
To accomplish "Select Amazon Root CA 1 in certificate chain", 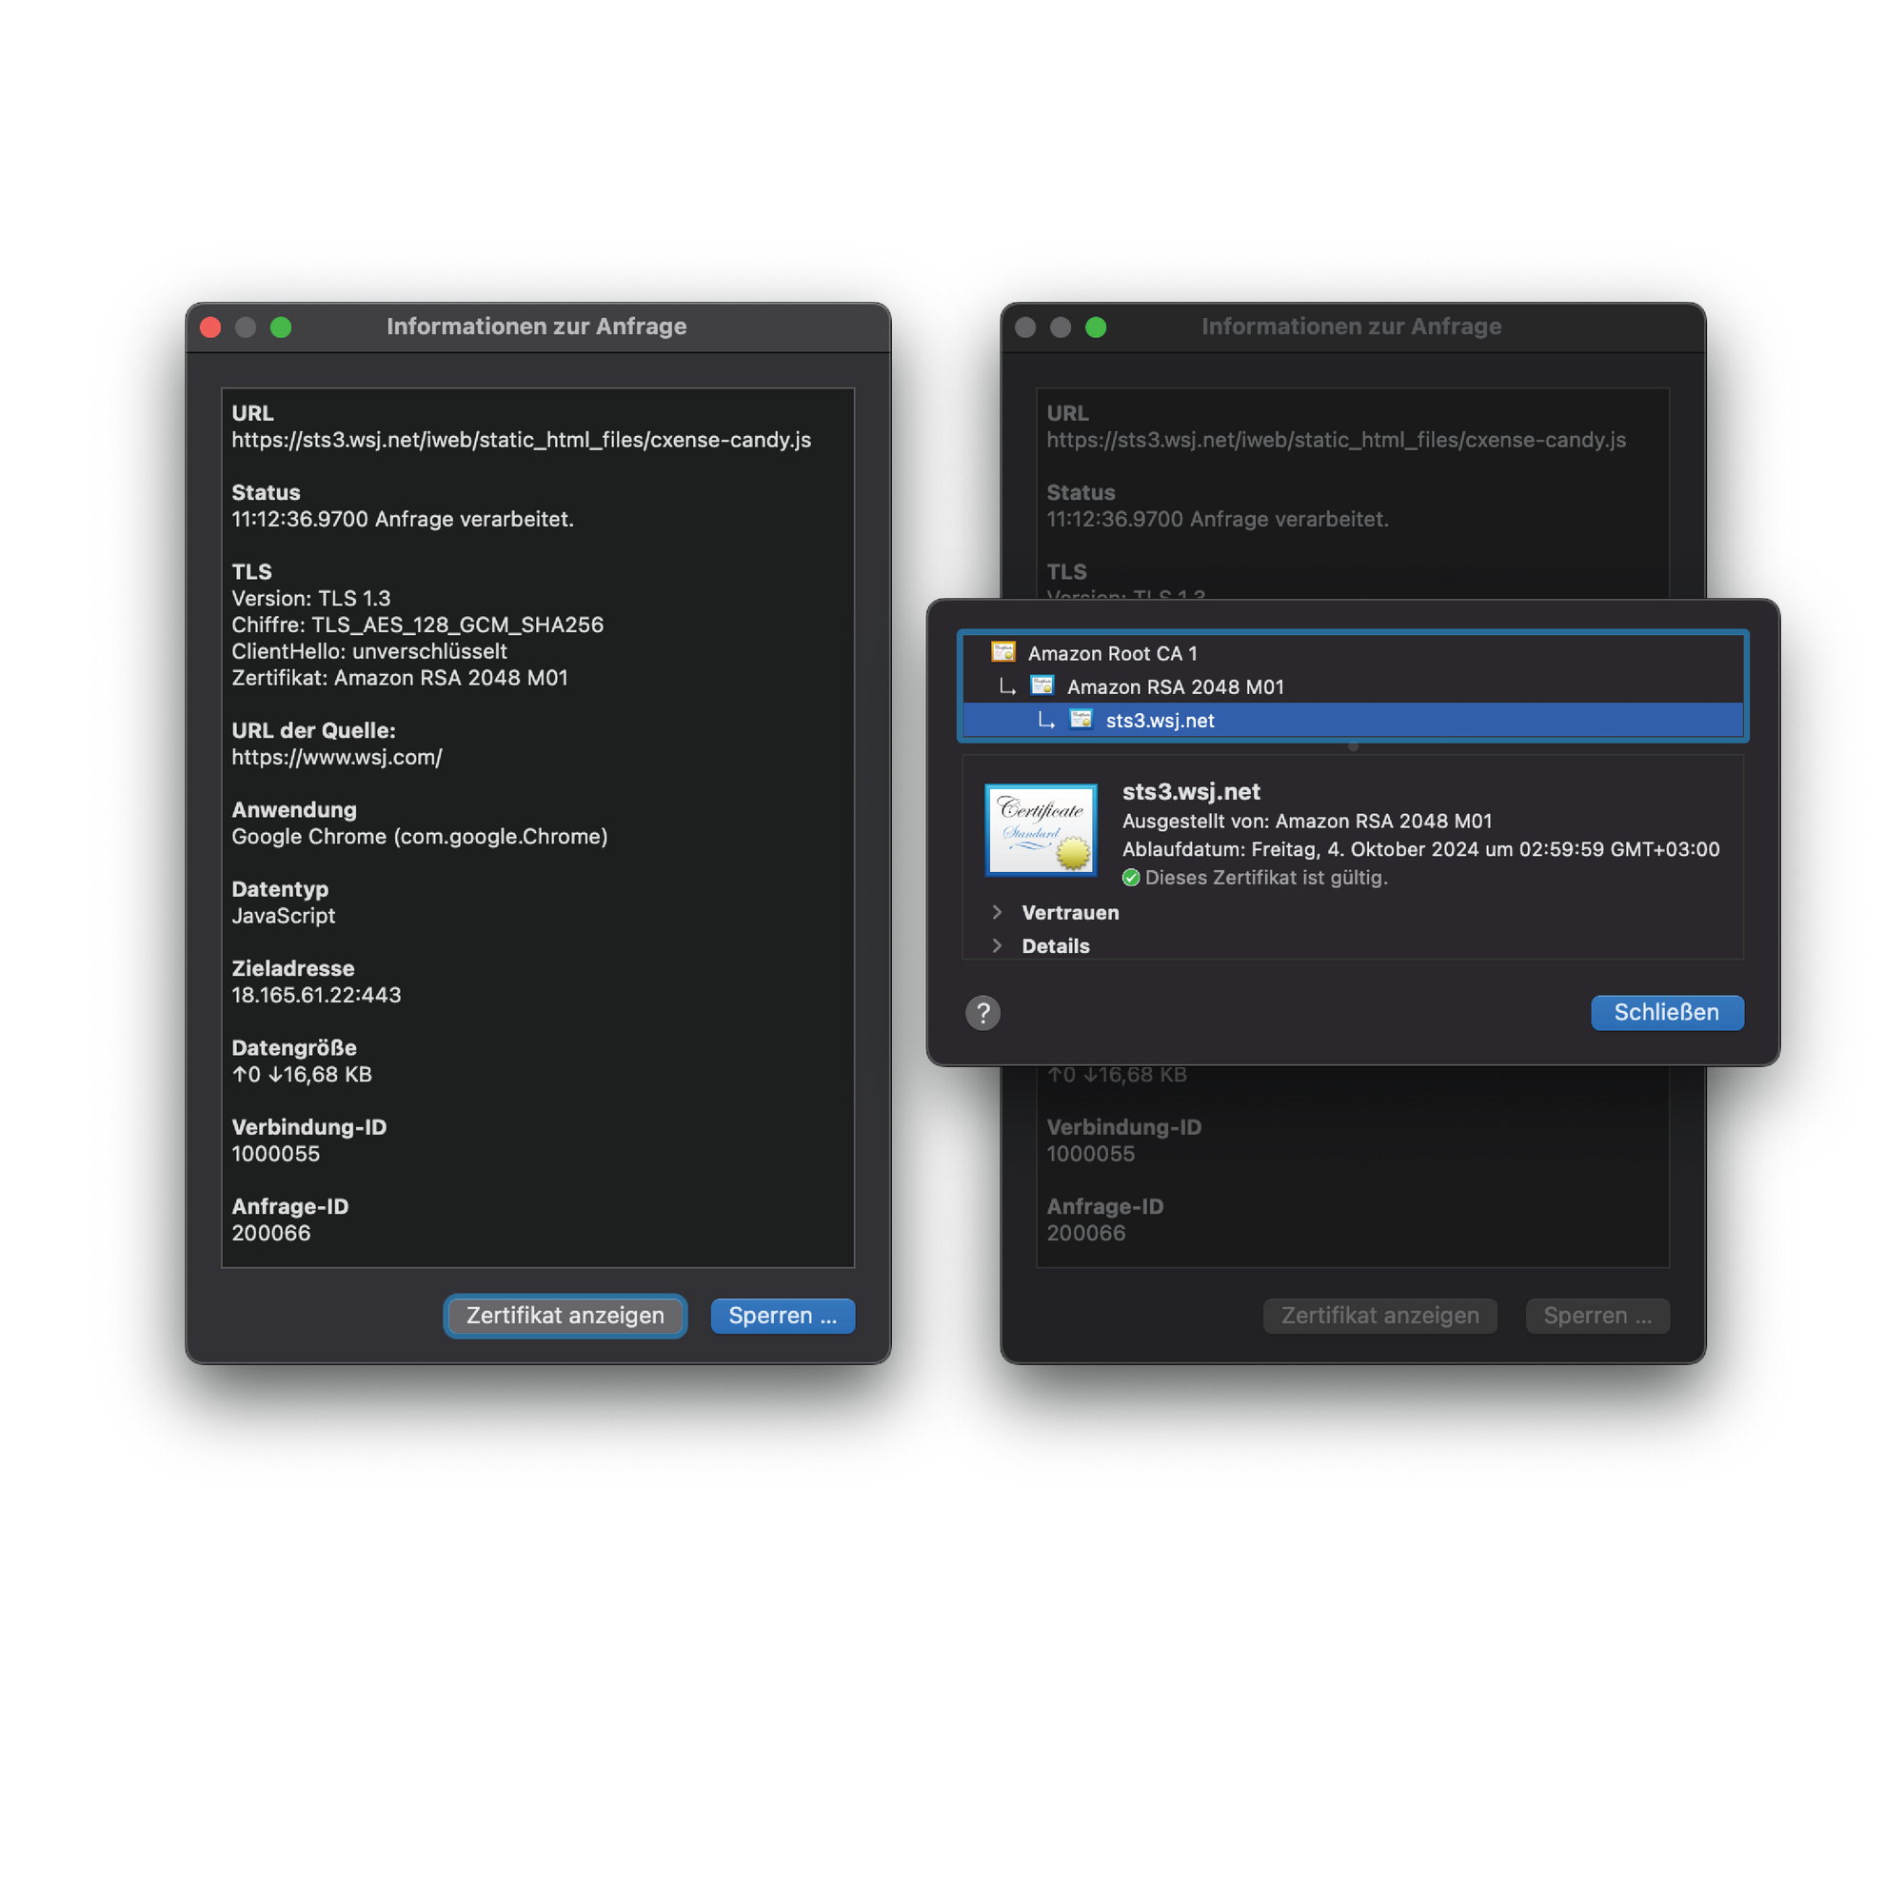I will click(x=1352, y=652).
